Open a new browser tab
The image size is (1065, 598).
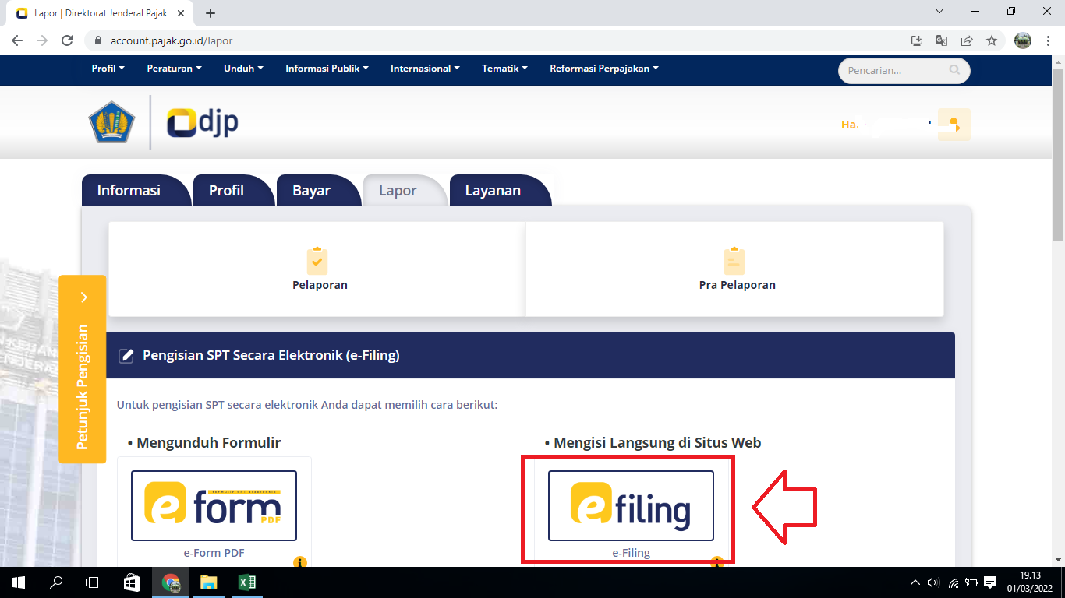pyautogui.click(x=211, y=13)
